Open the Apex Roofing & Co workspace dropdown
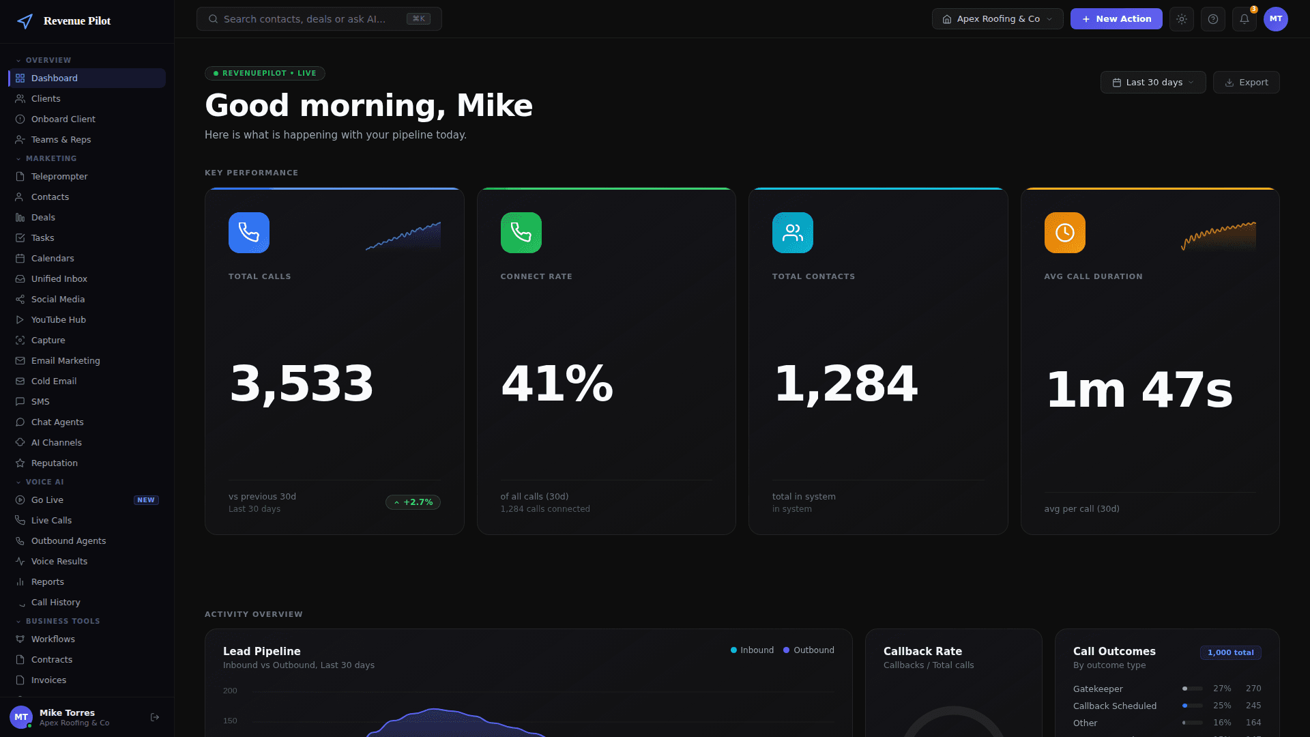 click(x=998, y=19)
